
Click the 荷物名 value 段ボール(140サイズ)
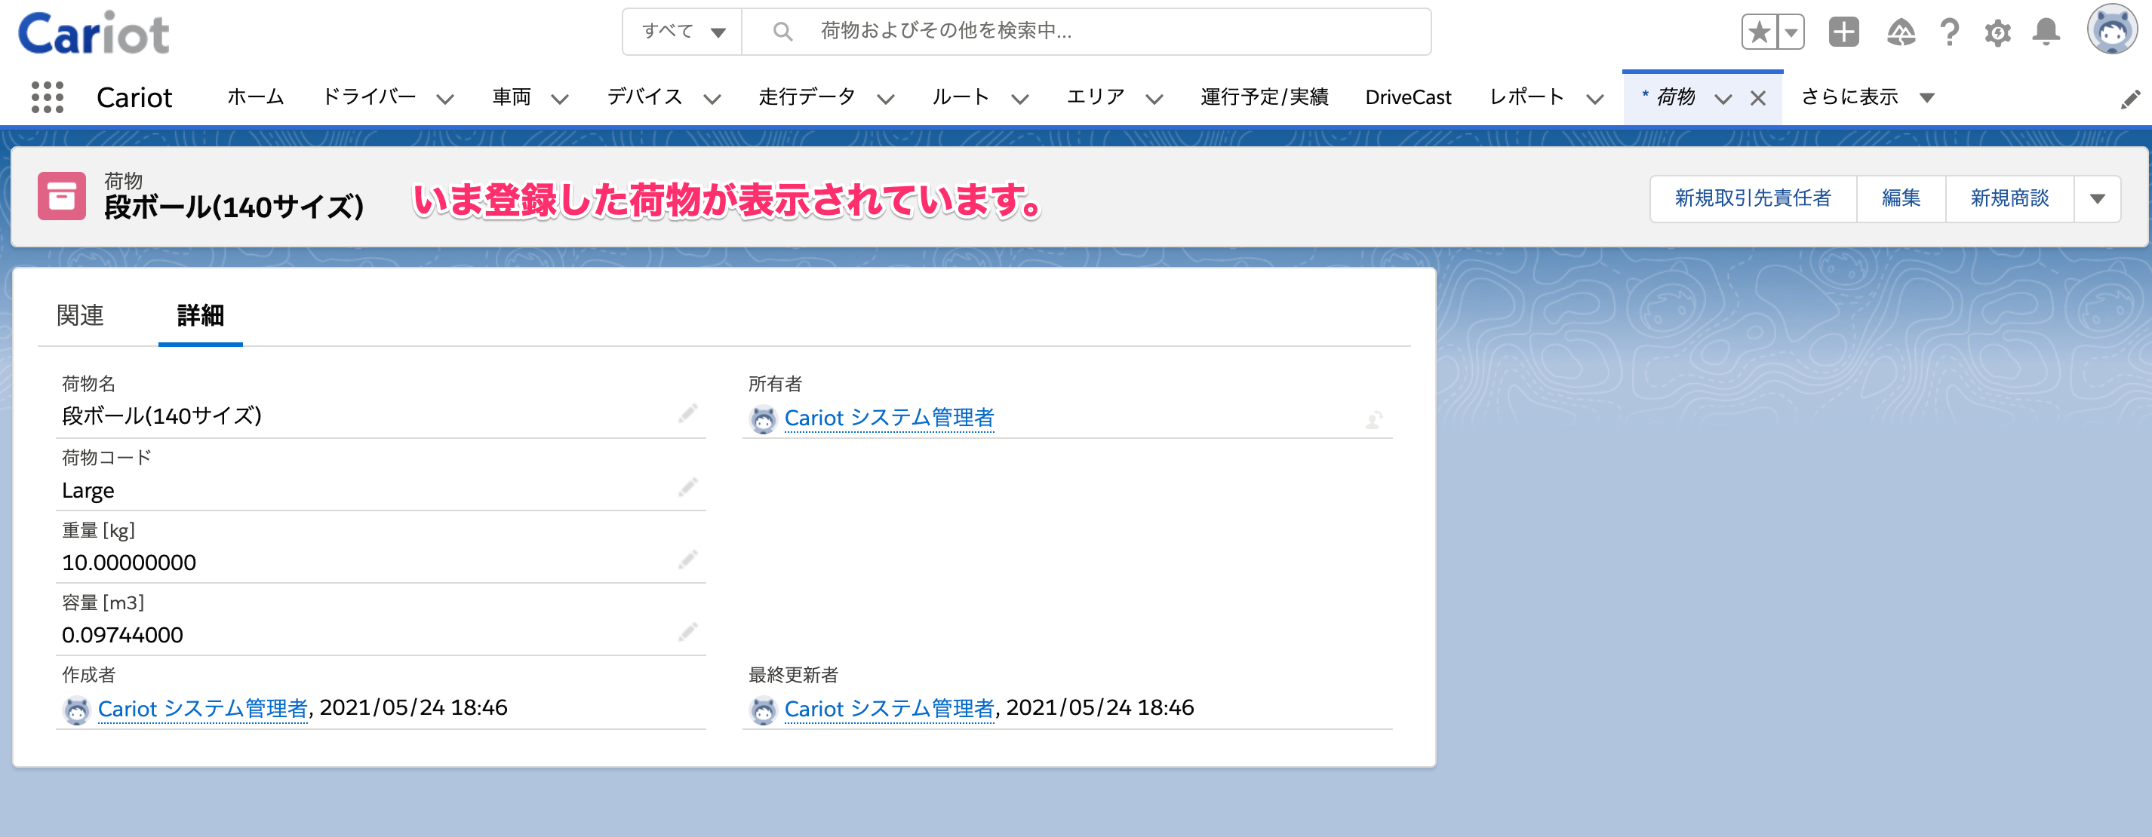click(x=161, y=416)
